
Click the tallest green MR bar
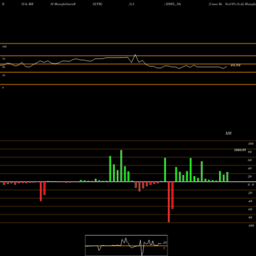[121, 166]
